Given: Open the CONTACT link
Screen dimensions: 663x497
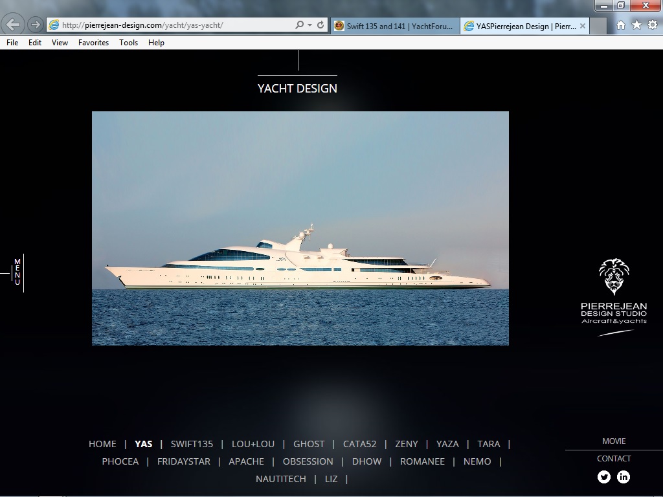Looking at the screenshot, I should point(614,459).
